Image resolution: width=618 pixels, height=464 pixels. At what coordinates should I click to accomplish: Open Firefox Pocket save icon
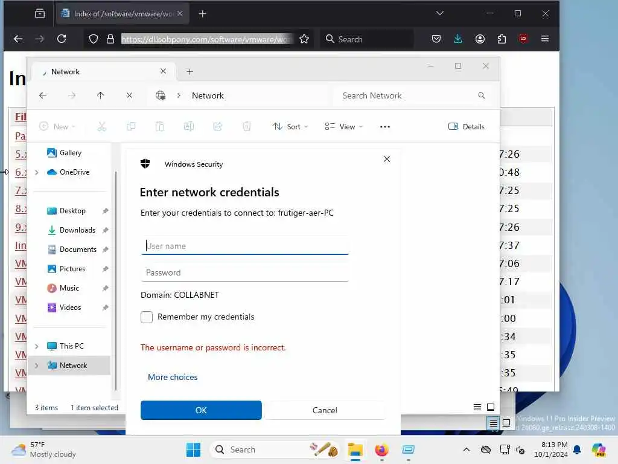point(436,39)
